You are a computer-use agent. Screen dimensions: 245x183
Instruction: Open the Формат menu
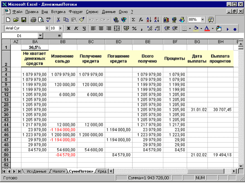coord(76,12)
